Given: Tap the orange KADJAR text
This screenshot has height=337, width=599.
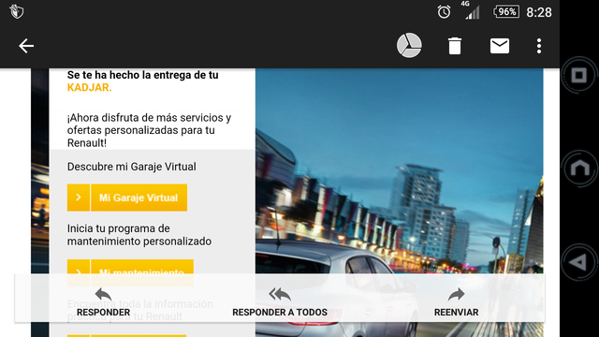Looking at the screenshot, I should tap(90, 87).
